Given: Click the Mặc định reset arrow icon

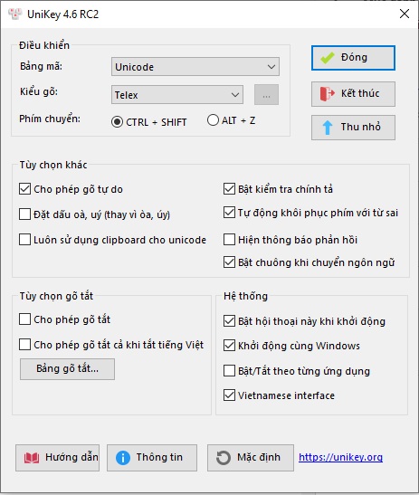Looking at the screenshot, I should [x=224, y=458].
